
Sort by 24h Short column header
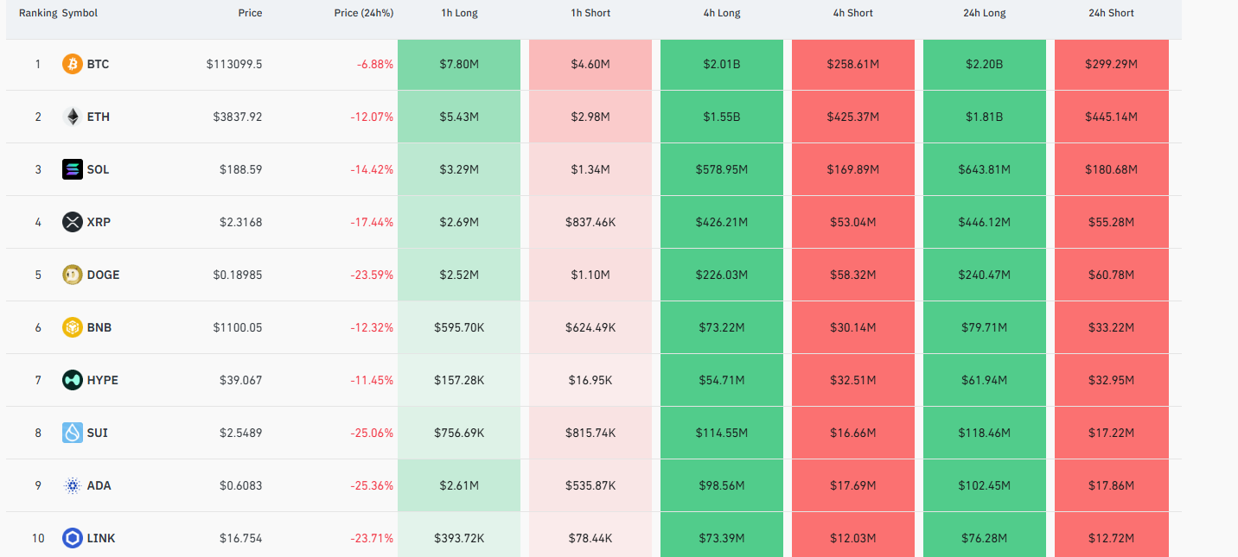(1111, 13)
